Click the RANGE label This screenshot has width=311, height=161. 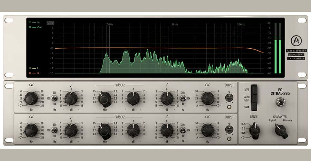click(254, 117)
